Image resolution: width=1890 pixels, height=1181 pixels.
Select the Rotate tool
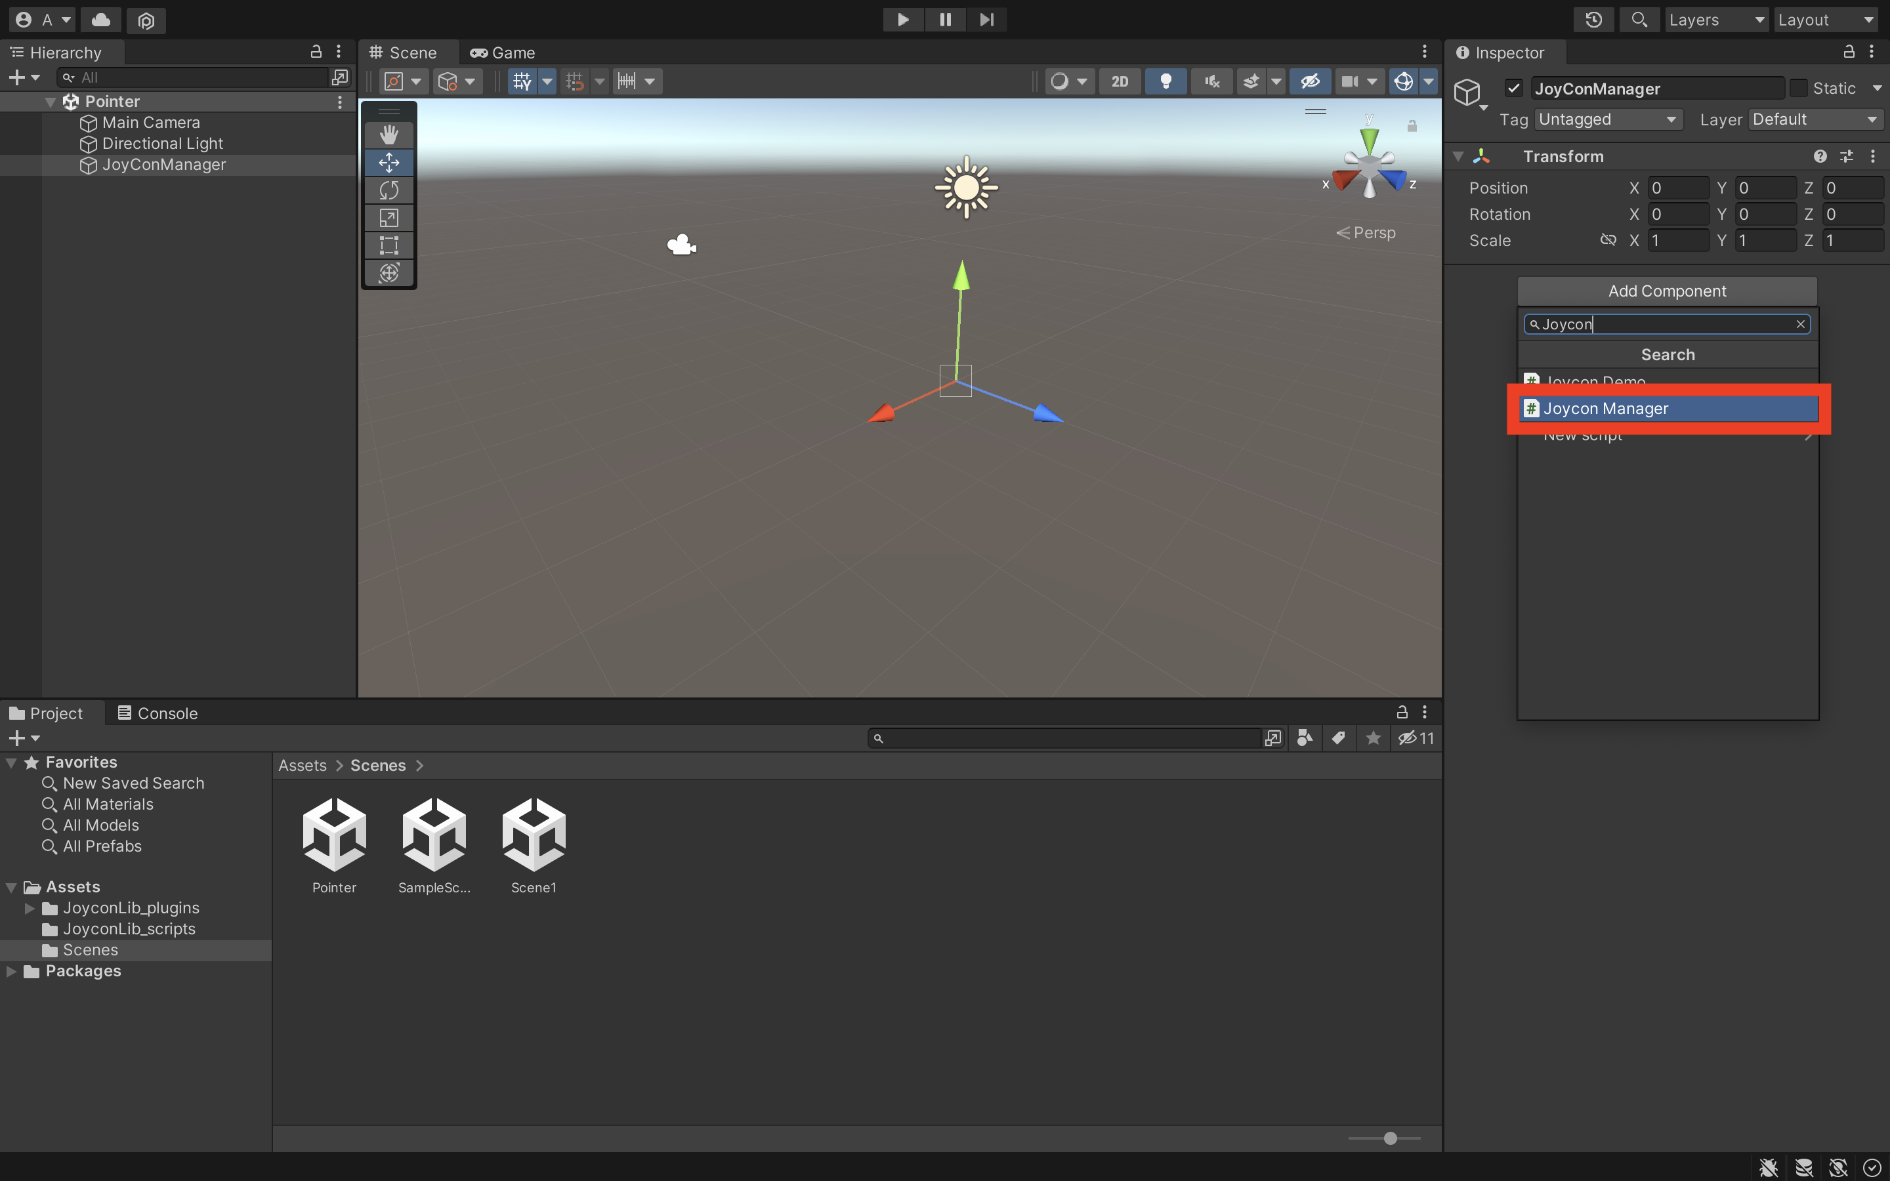click(x=389, y=190)
